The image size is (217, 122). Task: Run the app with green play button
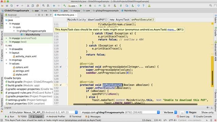(x=81, y=6)
